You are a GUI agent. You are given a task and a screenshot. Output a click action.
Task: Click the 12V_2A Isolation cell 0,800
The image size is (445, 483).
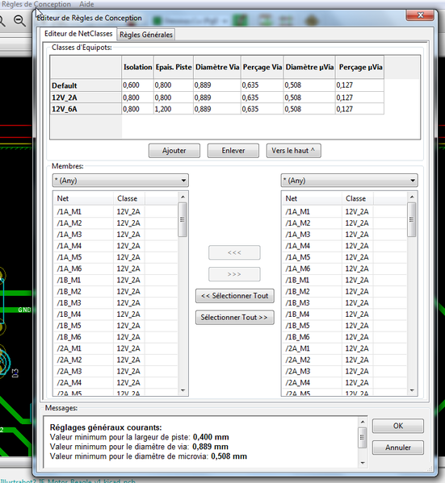point(137,98)
